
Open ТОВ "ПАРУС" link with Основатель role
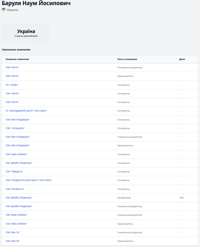(x=12, y=102)
